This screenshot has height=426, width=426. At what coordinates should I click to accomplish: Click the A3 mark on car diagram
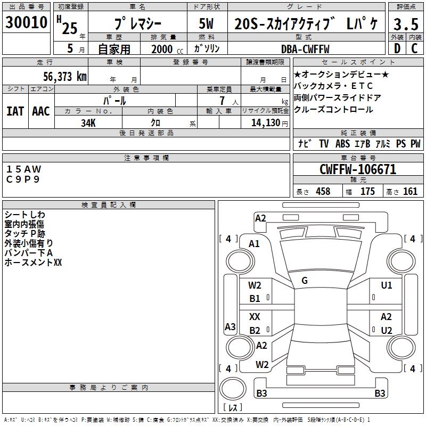click(230, 326)
